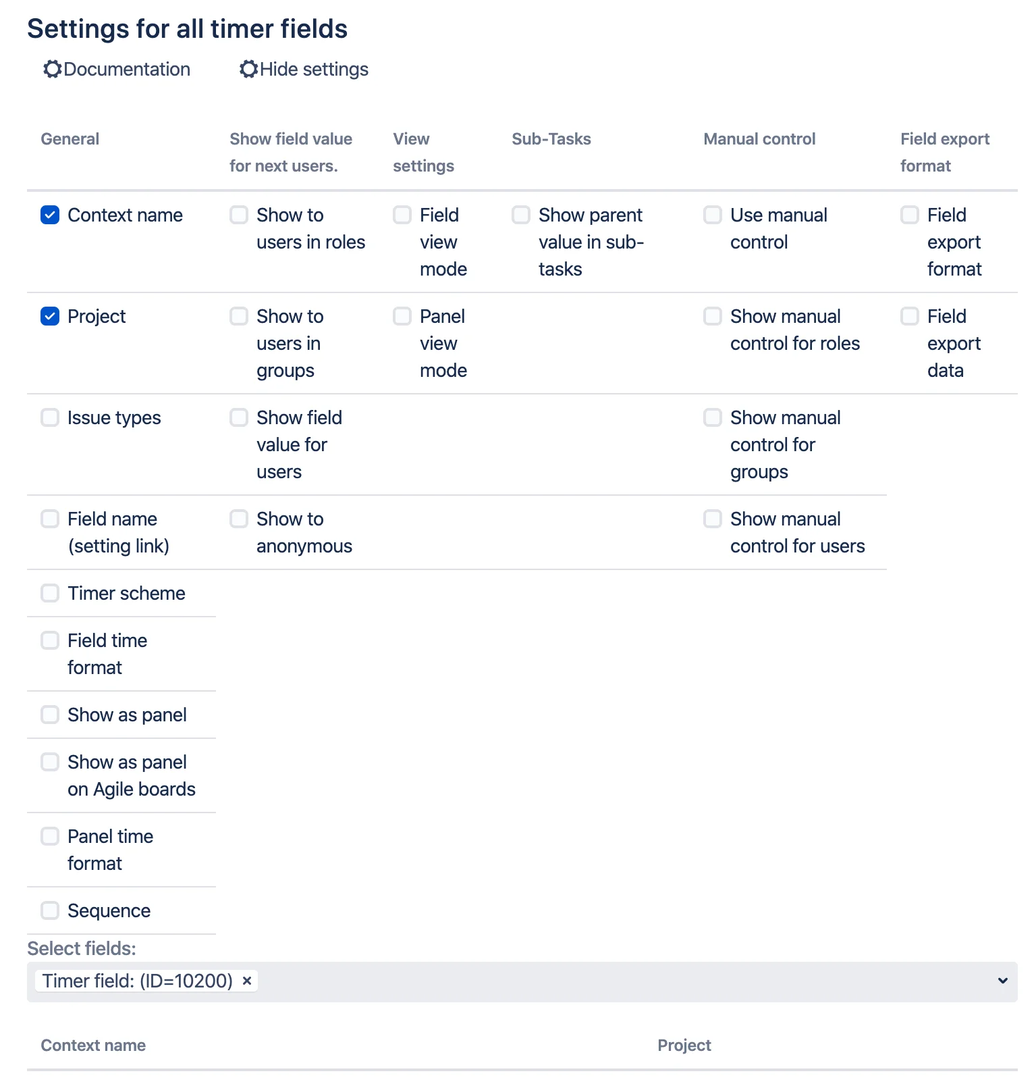Viewport: 1034px width, 1082px height.
Task: Click the Hide settings link
Action: 314,69
